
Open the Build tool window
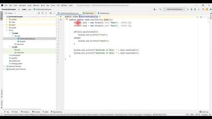click(45, 112)
